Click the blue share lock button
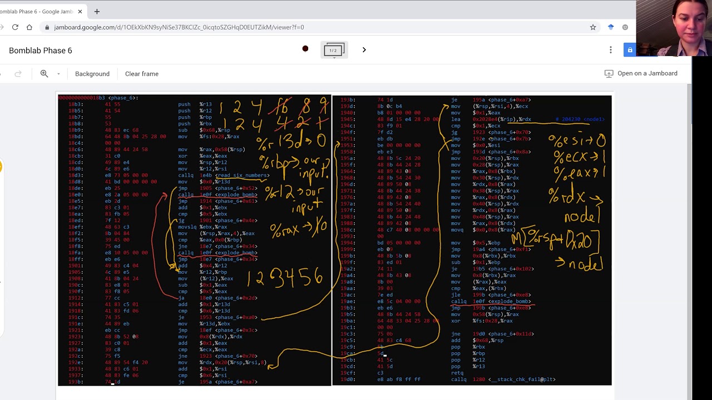The image size is (712, 400). (630, 50)
